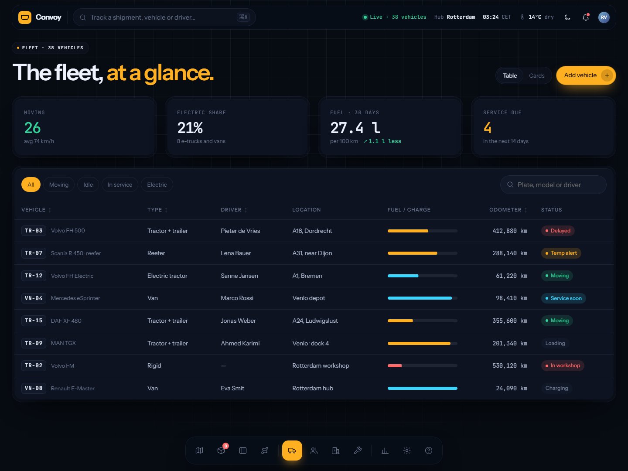Filter vehicles by Idle
This screenshot has height=471, width=628.
click(x=88, y=185)
